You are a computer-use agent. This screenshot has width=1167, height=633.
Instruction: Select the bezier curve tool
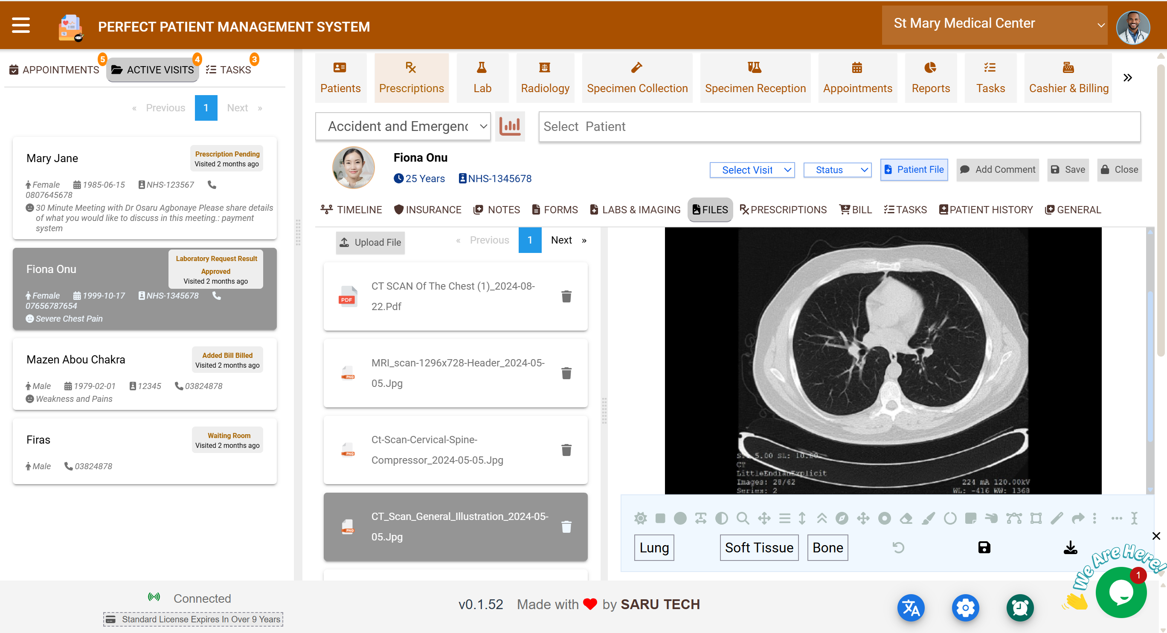point(1014,518)
